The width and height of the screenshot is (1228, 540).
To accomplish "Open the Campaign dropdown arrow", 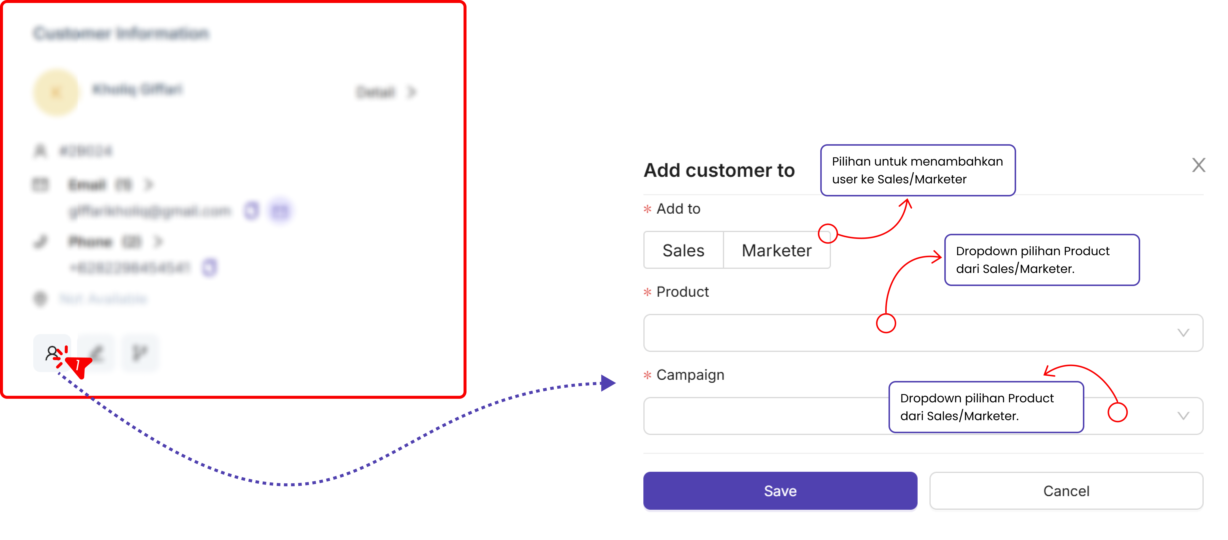I will pos(1183,416).
